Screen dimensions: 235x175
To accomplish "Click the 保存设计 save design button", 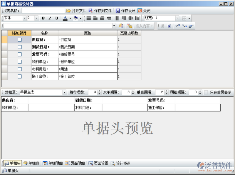I will click(125, 11).
